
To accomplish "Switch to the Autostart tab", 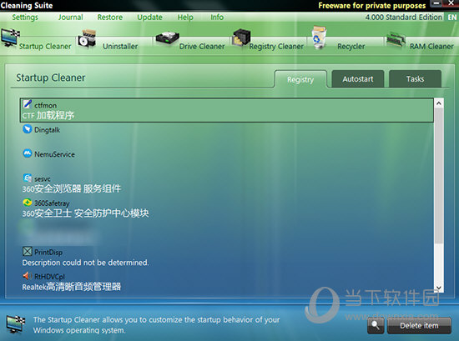I will point(358,79).
